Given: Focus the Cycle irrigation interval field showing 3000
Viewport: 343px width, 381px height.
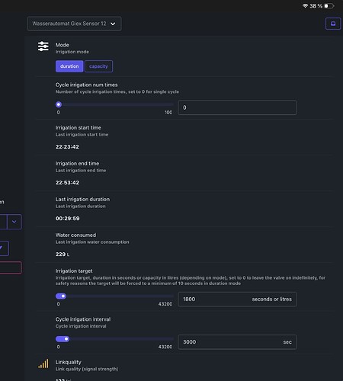Looking at the screenshot, I should (x=237, y=342).
